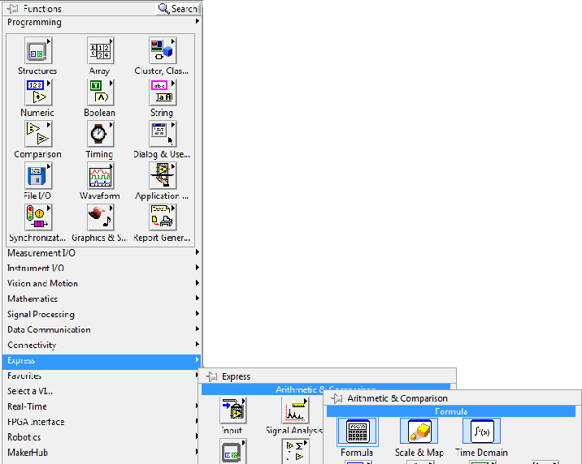Click the Signal Analysis label
The image size is (582, 464).
pos(294,430)
